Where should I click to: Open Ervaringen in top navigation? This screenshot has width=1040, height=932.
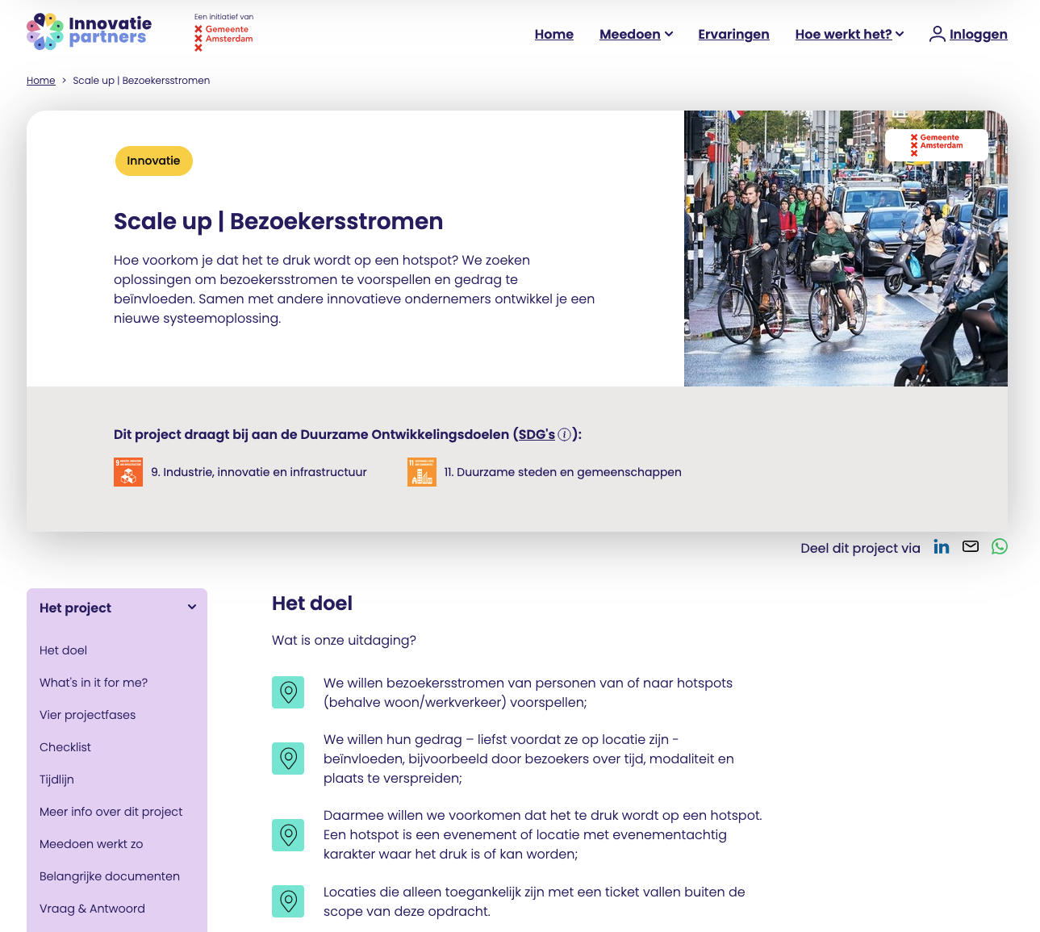(733, 34)
